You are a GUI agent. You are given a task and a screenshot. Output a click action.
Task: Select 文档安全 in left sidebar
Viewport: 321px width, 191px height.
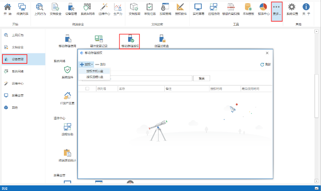pos(24,47)
